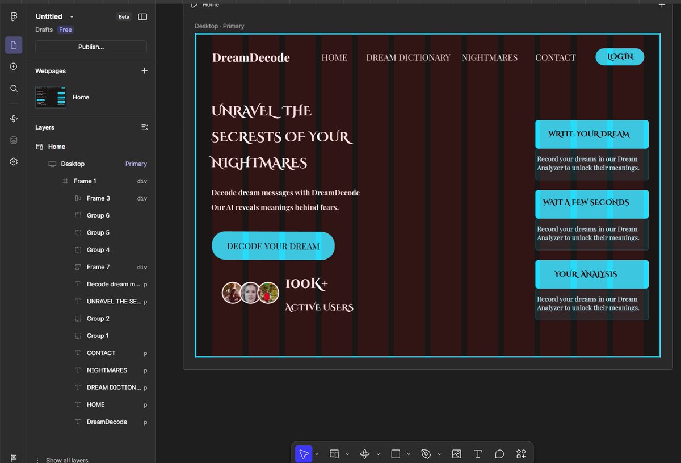Select DECODE YOUR DREAM button on canvas

273,246
